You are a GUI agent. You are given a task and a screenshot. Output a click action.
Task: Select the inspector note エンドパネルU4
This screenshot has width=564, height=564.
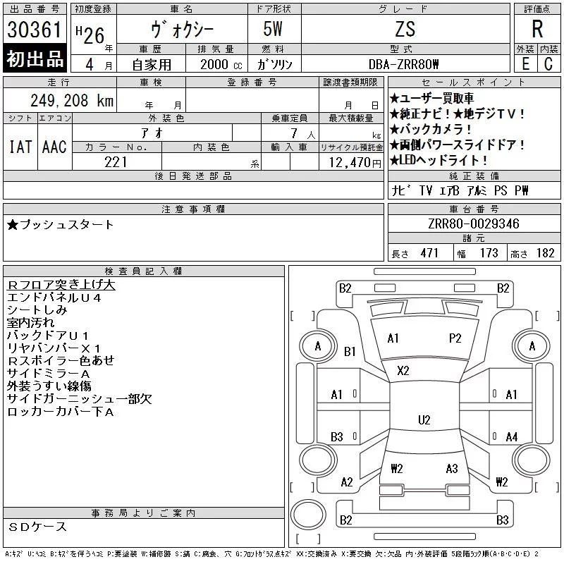[54, 298]
